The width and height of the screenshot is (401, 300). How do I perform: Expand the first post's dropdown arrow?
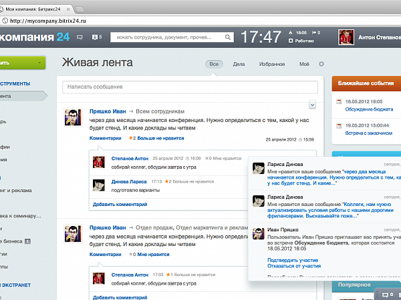312,105
